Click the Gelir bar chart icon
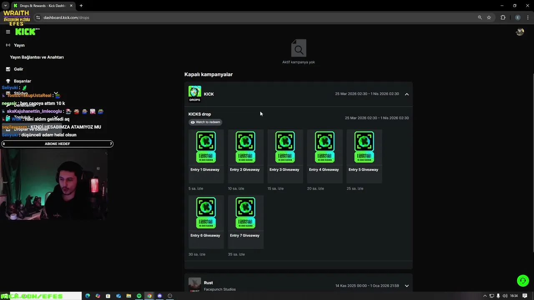534x300 pixels. click(8, 69)
